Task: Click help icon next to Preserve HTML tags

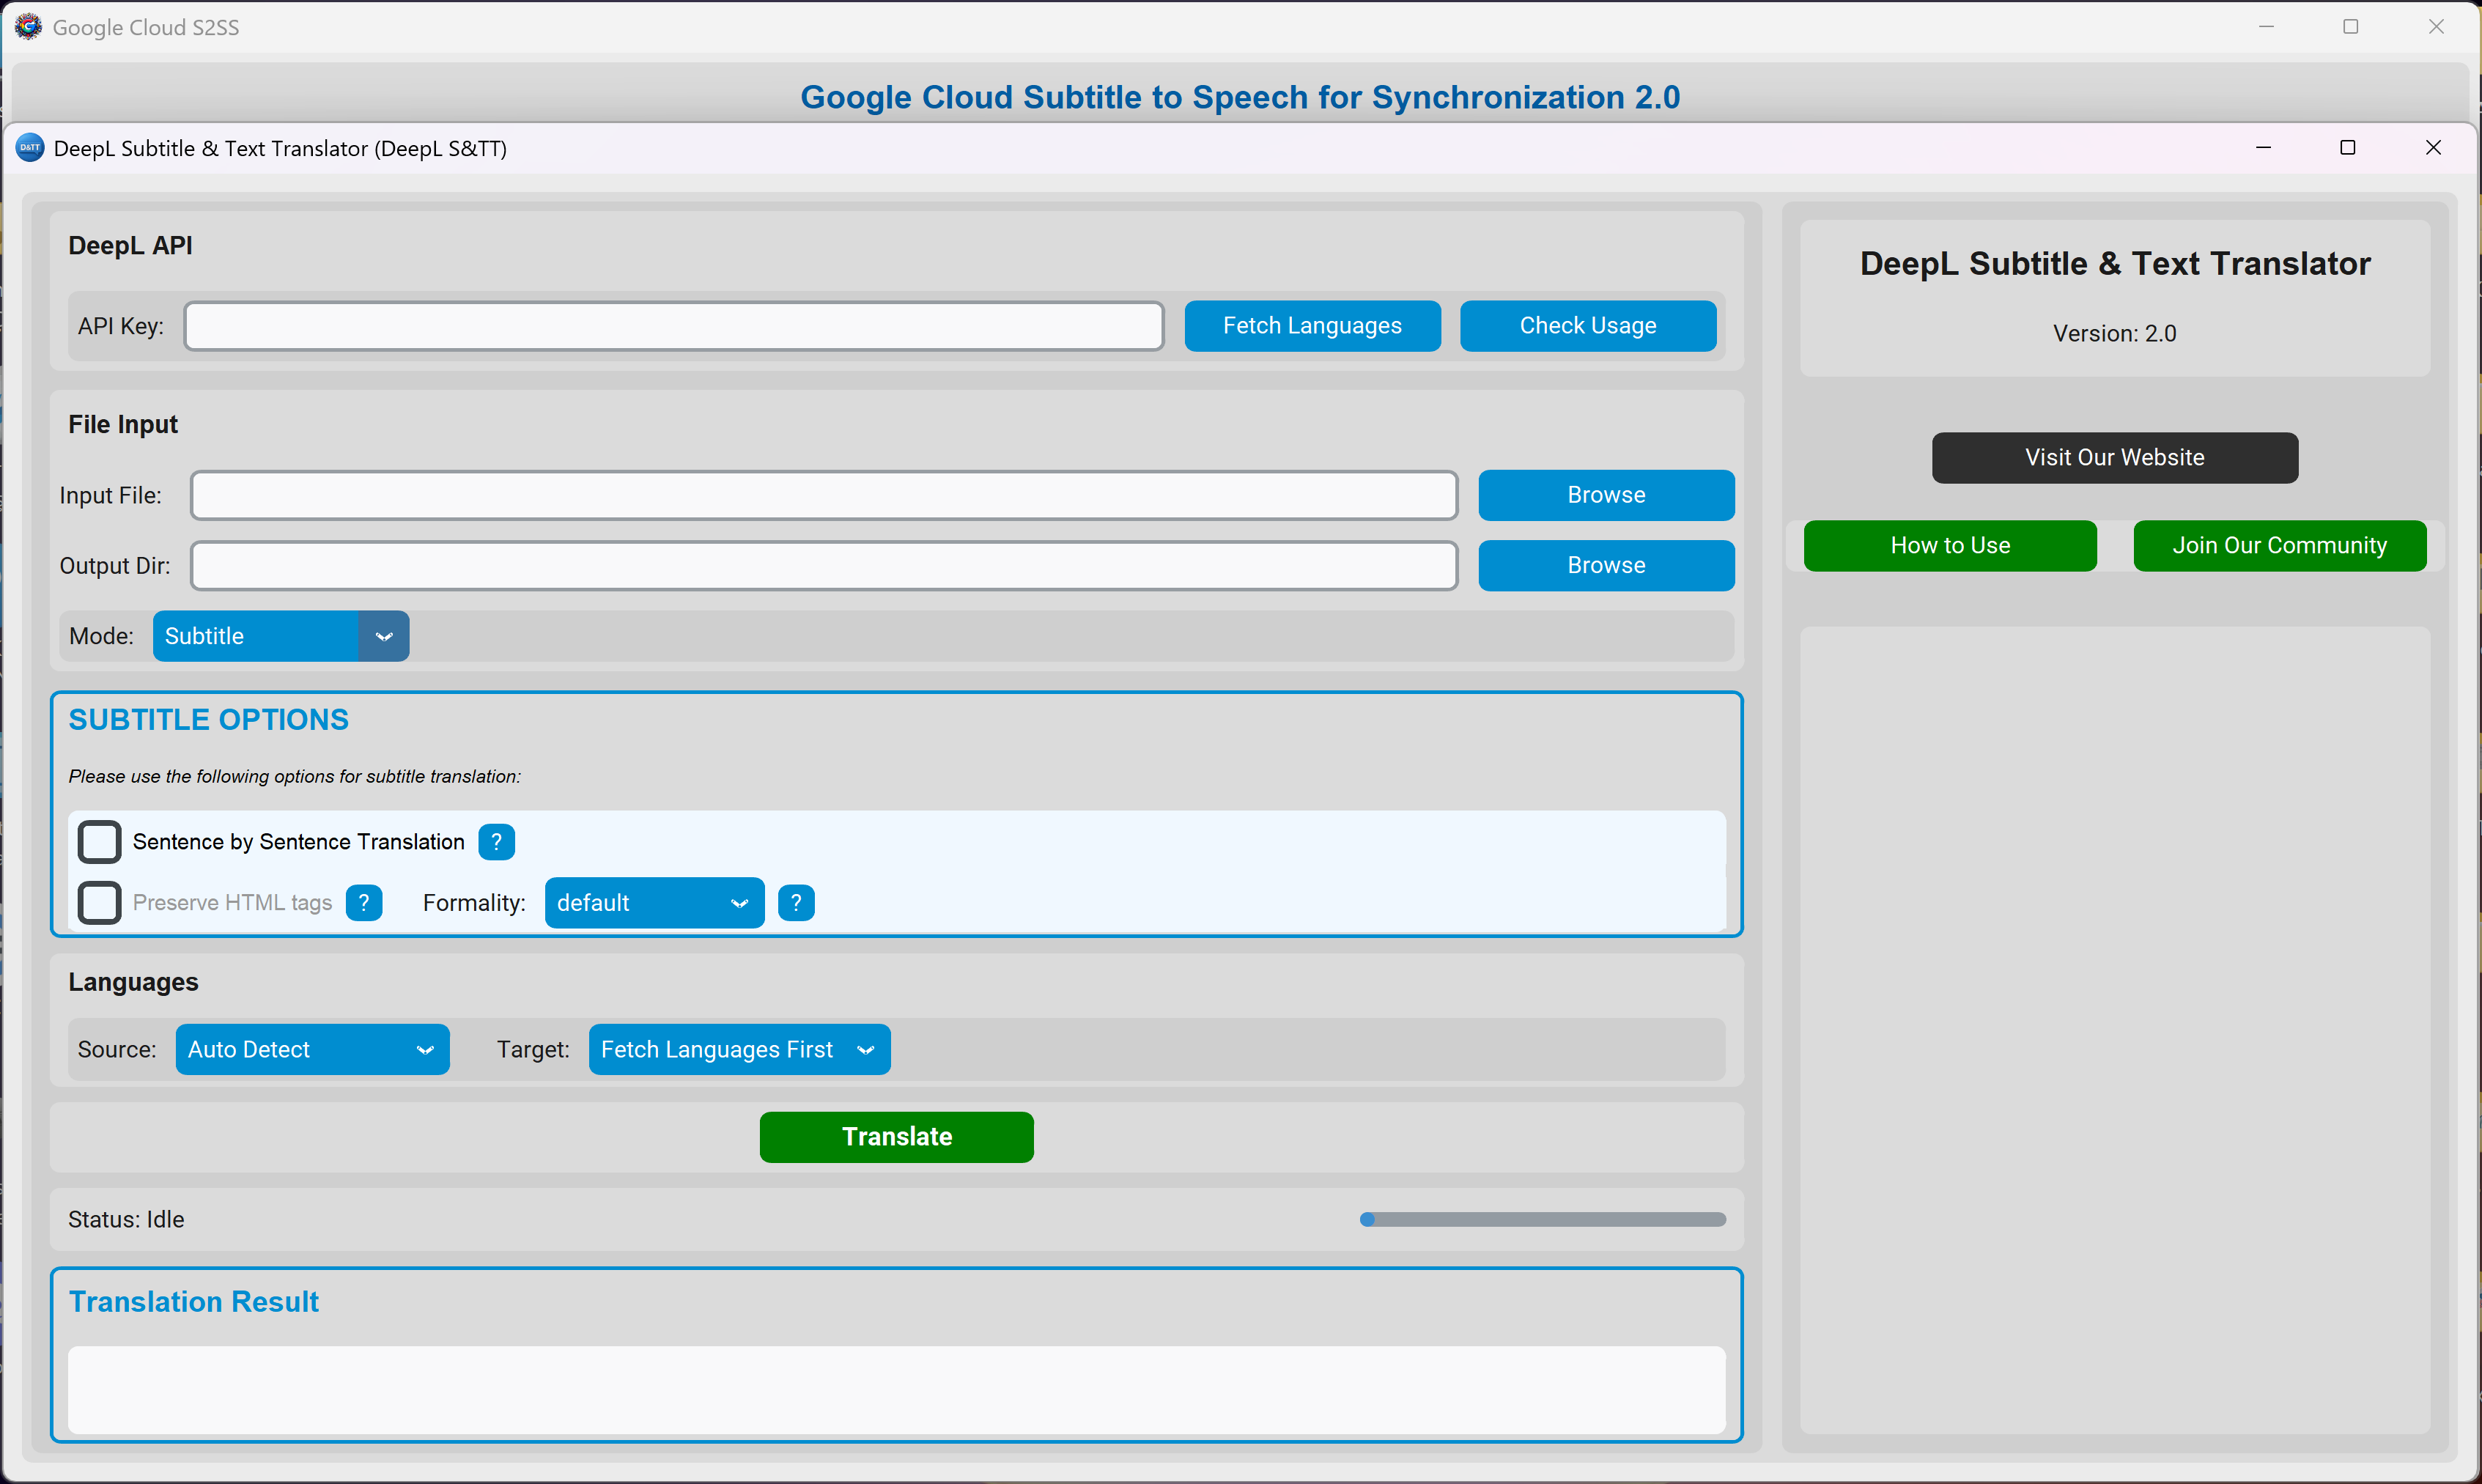Action: (x=364, y=903)
